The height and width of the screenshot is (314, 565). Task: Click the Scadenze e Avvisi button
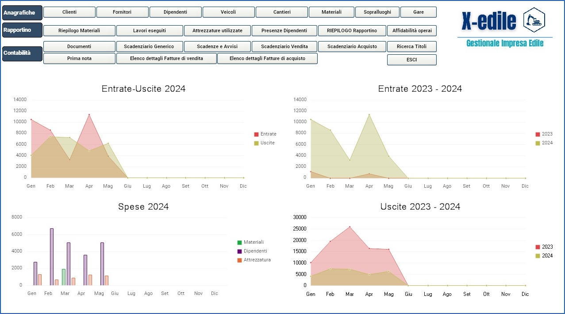point(217,46)
